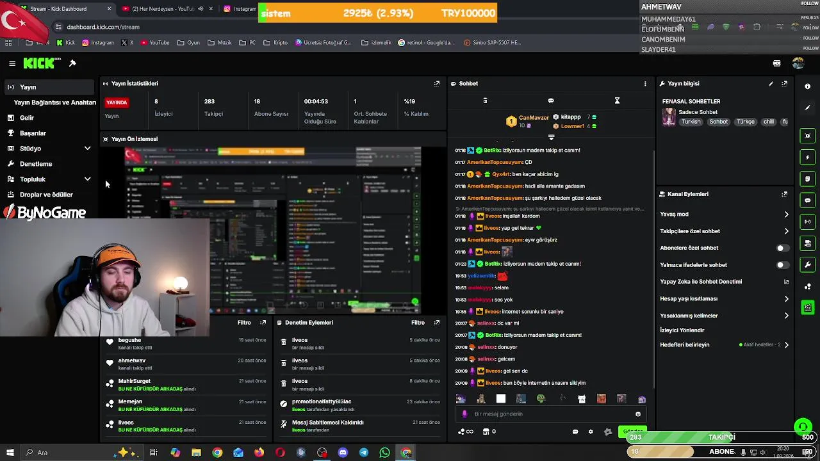Screen dimensions: 820x461
Task: Pop out the Yayın bilgisi panel
Action: pyautogui.click(x=784, y=83)
